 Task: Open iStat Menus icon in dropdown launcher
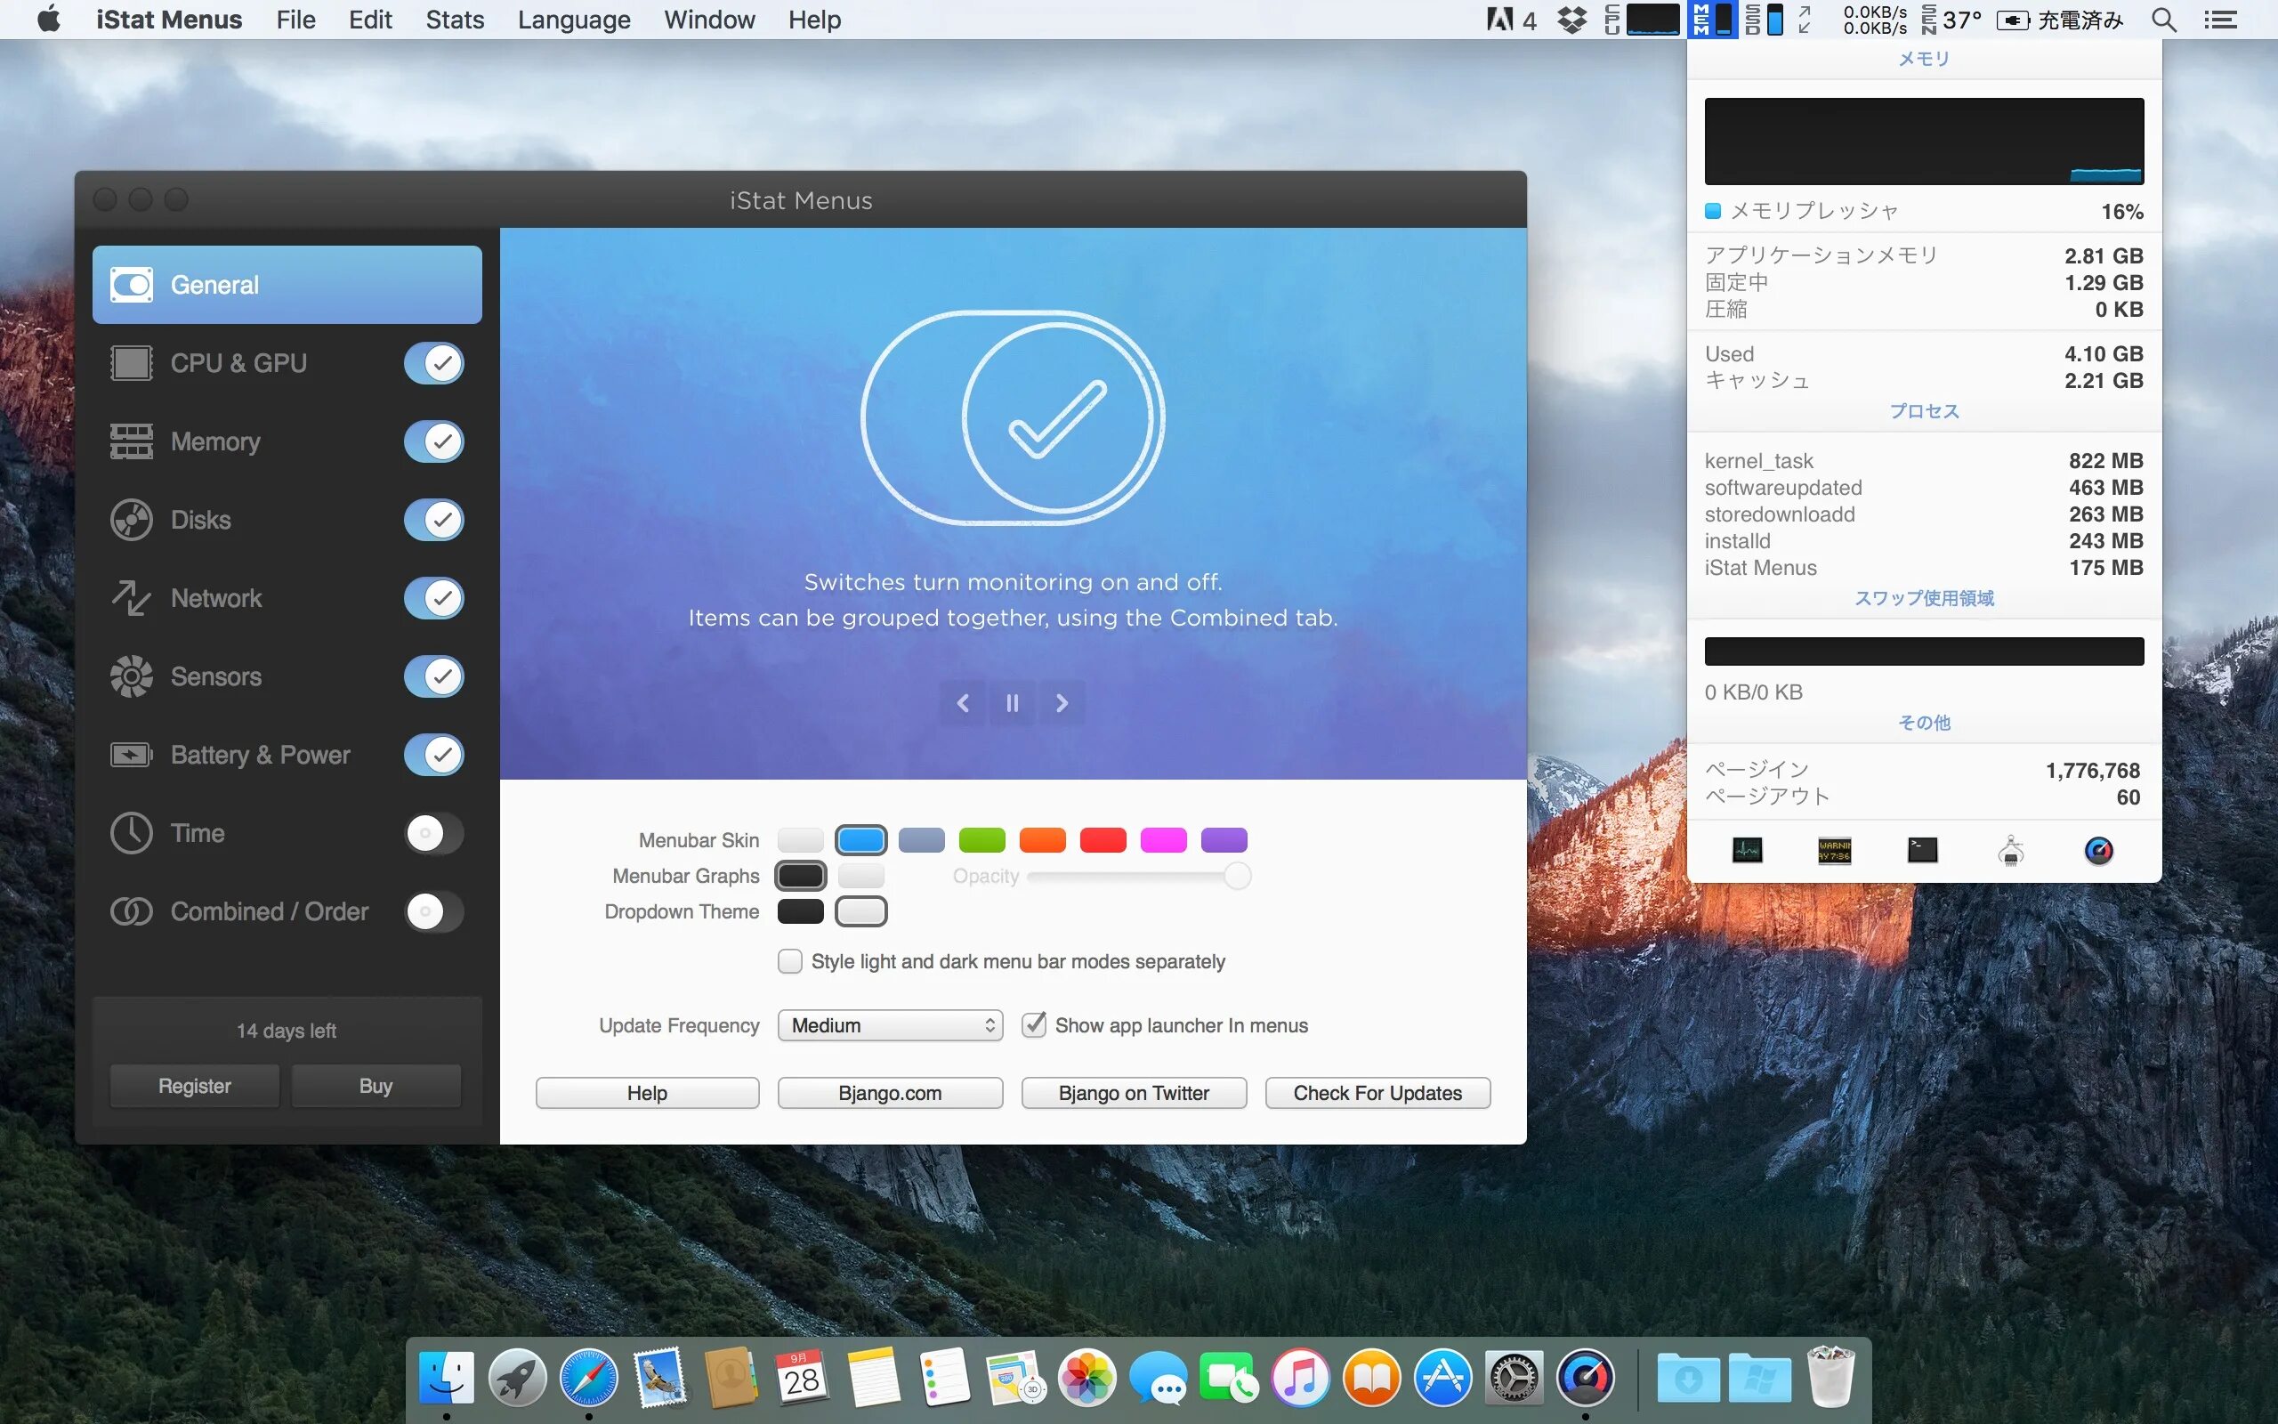2098,851
